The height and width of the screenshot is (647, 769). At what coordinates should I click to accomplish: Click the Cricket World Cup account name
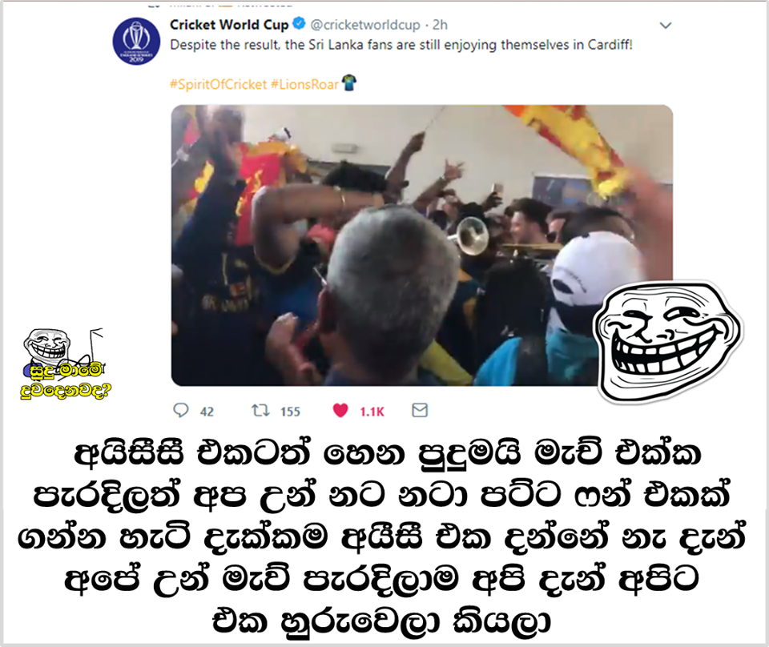pos(229,25)
